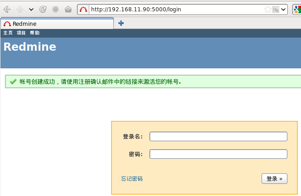Image resolution: width=301 pixels, height=196 pixels.
Task: Open 主页 in top menu
Action: coord(8,33)
